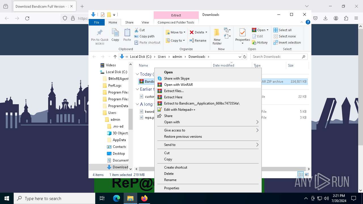Open Microsoft Edge from the taskbar

(x=117, y=199)
